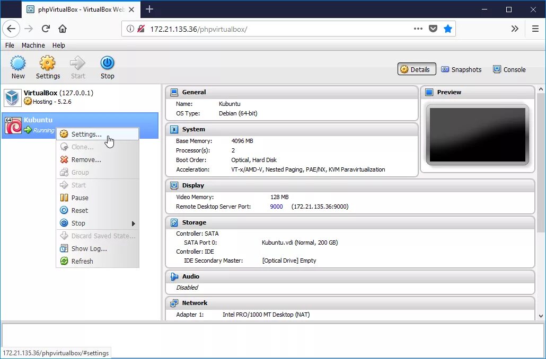Show more toolbar items via the double chevron

click(515, 29)
